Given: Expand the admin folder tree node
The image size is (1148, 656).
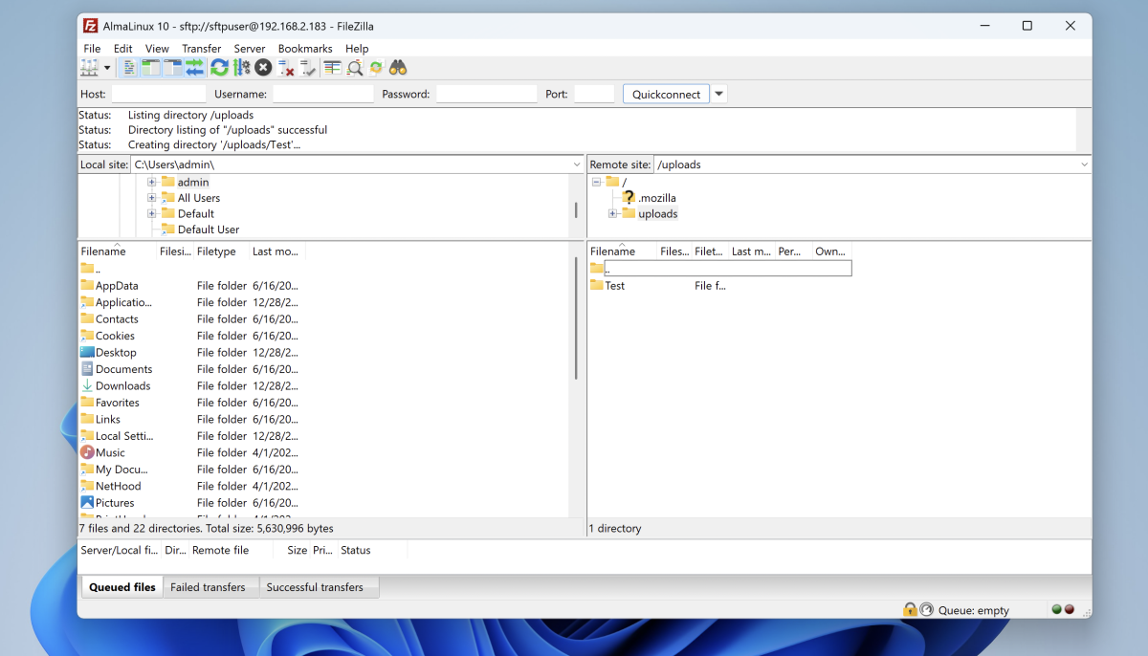Looking at the screenshot, I should click(151, 183).
